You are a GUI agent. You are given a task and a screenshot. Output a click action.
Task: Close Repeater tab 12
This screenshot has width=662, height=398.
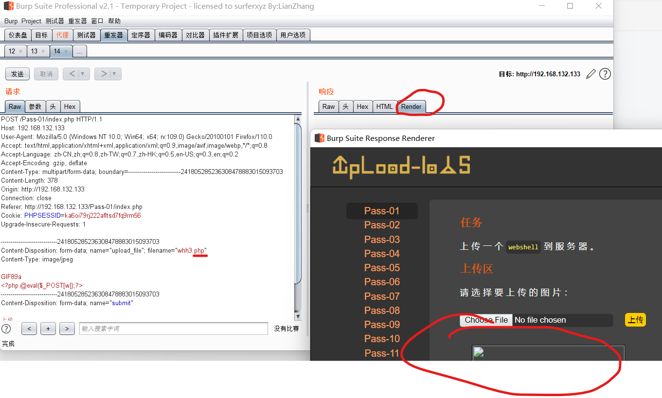coord(20,52)
